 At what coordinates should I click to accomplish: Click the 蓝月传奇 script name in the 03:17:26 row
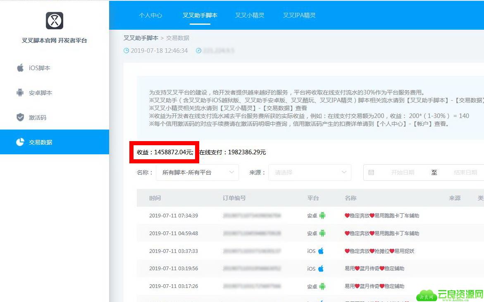(x=374, y=286)
